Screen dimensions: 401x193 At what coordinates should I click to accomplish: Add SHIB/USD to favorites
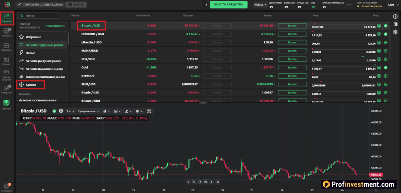click(385, 84)
